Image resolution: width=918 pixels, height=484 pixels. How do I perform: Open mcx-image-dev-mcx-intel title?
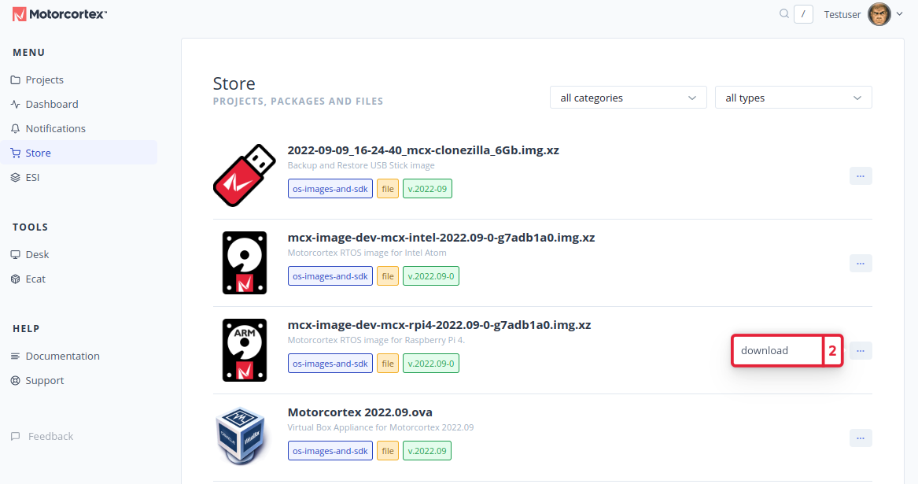tap(441, 238)
